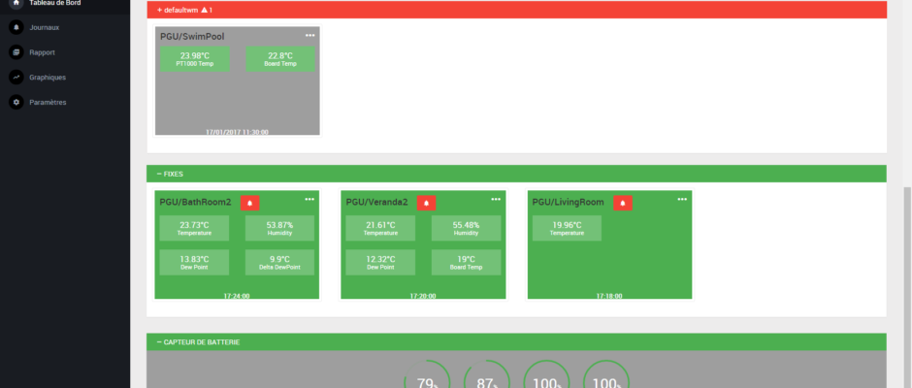Viewport: 912px width, 388px height.
Task: Click the red alarm bell on PGU/BathRoom2
Action: point(250,203)
